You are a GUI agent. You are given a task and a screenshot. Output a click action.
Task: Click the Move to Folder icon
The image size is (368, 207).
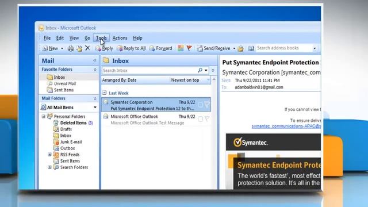pyautogui.click(x=79, y=48)
